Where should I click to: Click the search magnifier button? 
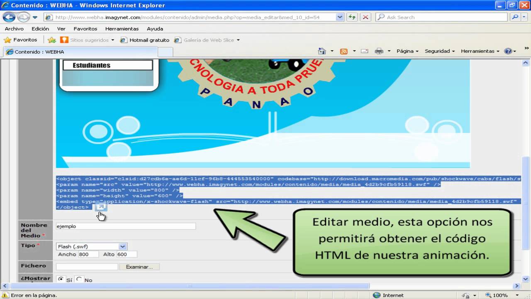tap(515, 17)
